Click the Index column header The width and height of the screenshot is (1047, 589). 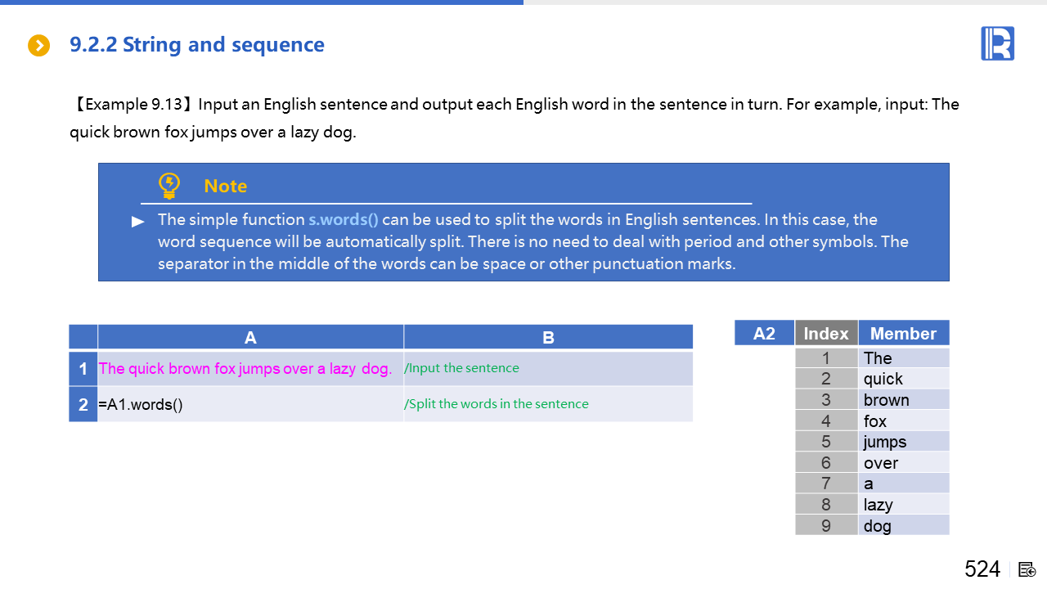[x=826, y=333]
